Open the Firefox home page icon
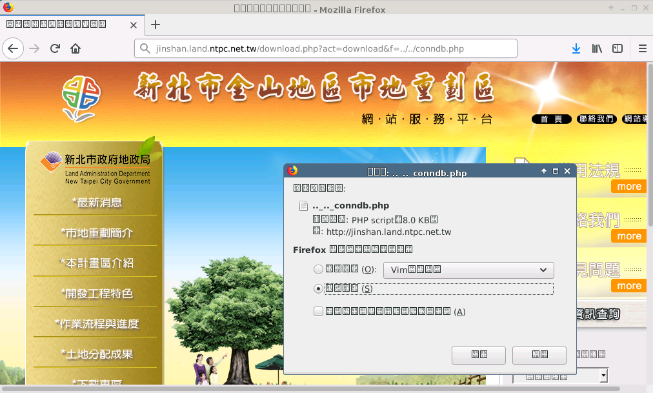Image resolution: width=653 pixels, height=393 pixels. click(x=75, y=48)
